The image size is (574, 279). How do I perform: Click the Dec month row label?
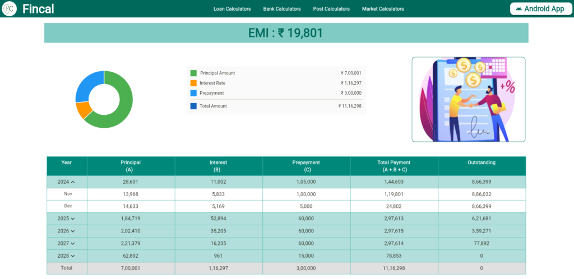pos(68,206)
